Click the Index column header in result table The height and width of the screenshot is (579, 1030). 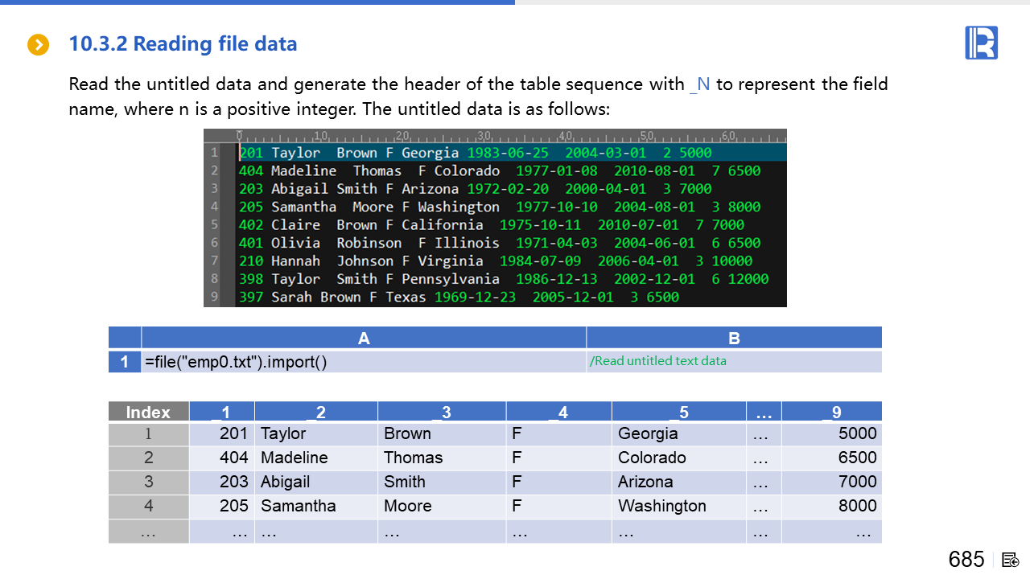[x=148, y=412]
